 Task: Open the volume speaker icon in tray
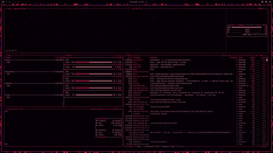pyautogui.click(x=266, y=2)
